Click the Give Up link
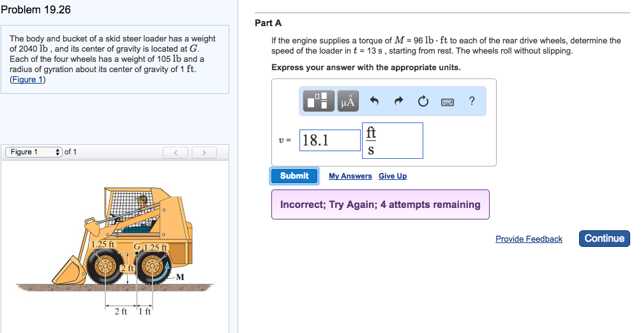This screenshot has height=333, width=641. [x=392, y=176]
